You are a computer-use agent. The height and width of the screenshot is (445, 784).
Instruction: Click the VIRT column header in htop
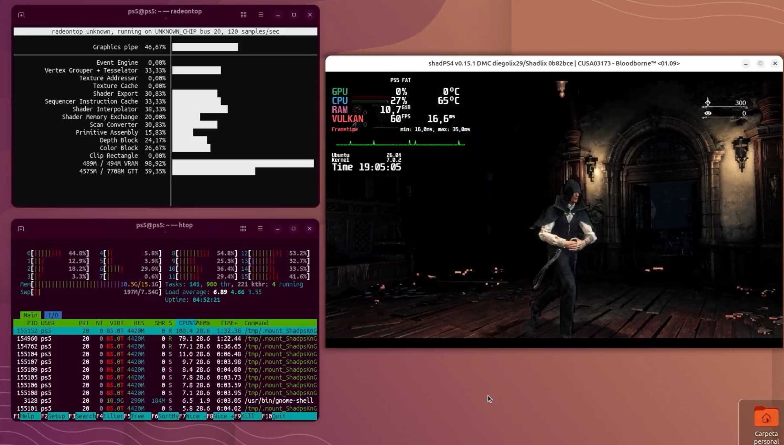coord(116,323)
